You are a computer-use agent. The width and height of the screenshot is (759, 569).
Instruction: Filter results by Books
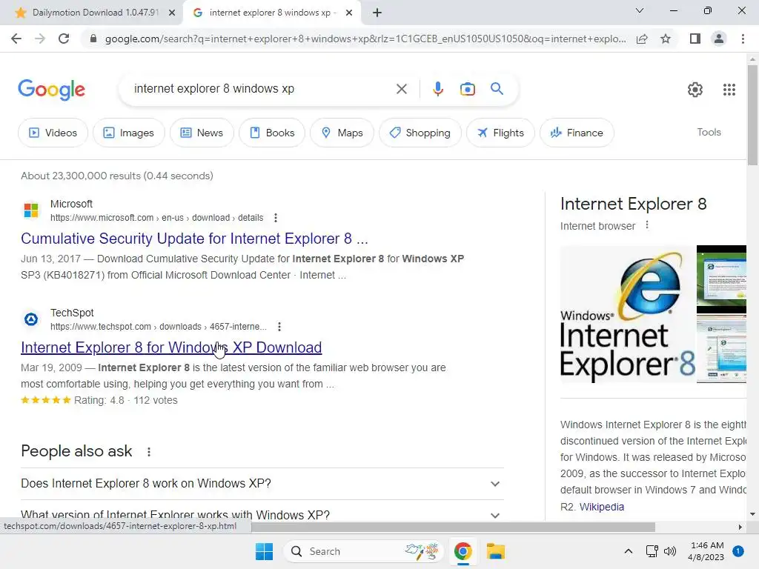[x=271, y=133]
